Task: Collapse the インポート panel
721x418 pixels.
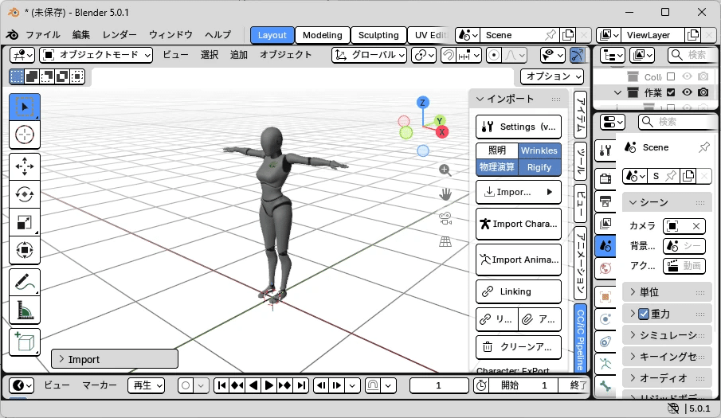Action: click(x=518, y=100)
